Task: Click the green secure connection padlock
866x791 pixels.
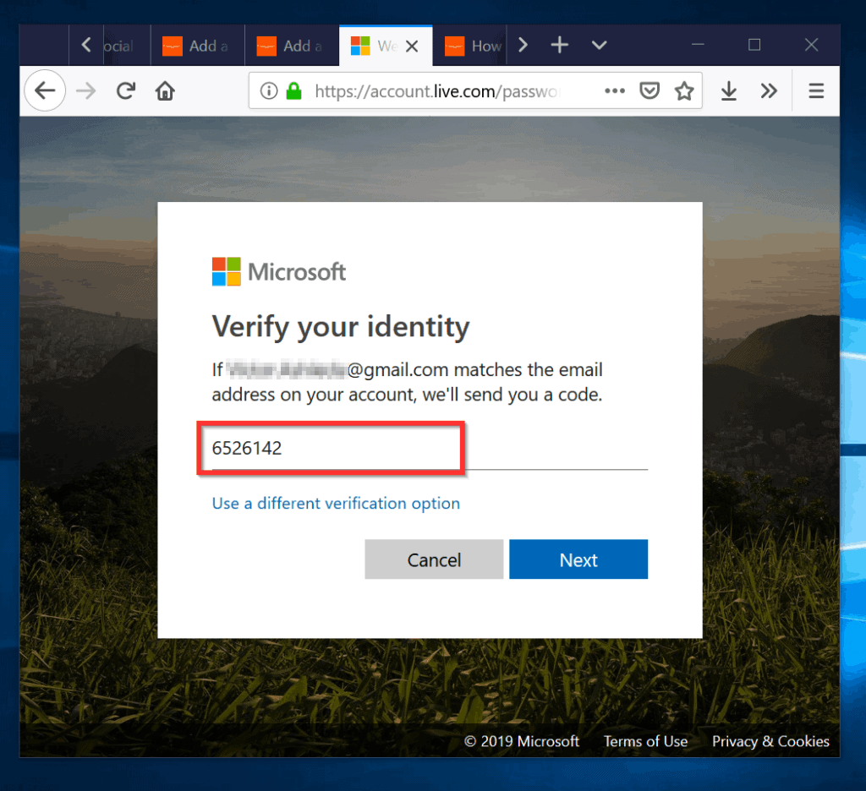Action: click(x=293, y=90)
